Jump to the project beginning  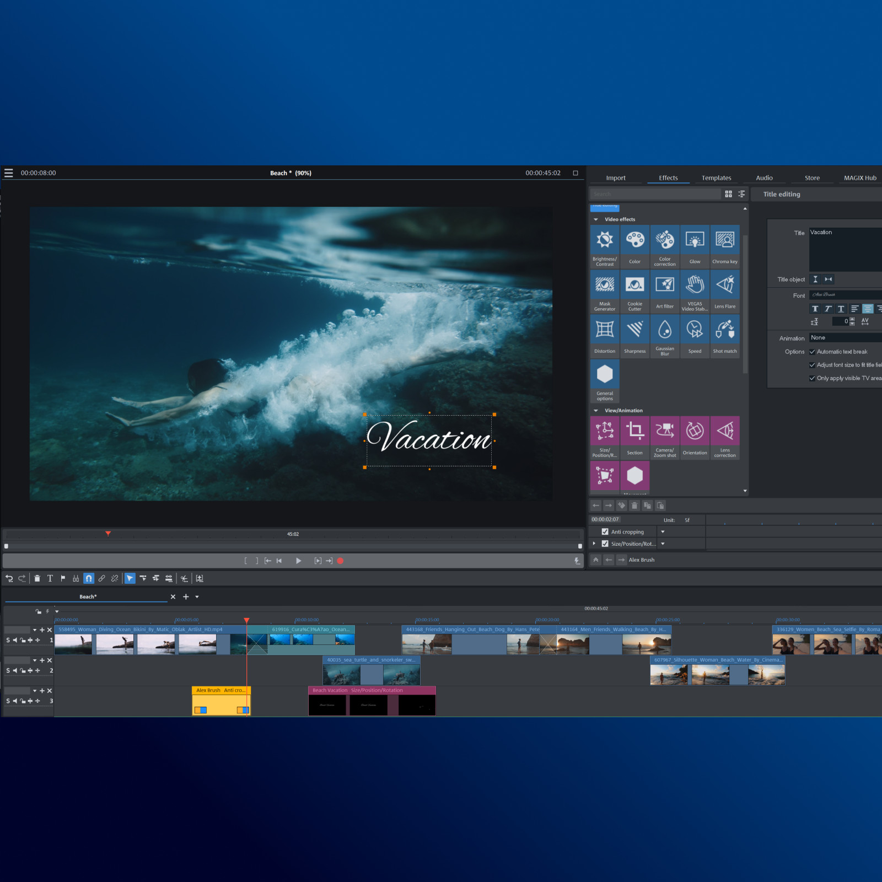tap(279, 561)
